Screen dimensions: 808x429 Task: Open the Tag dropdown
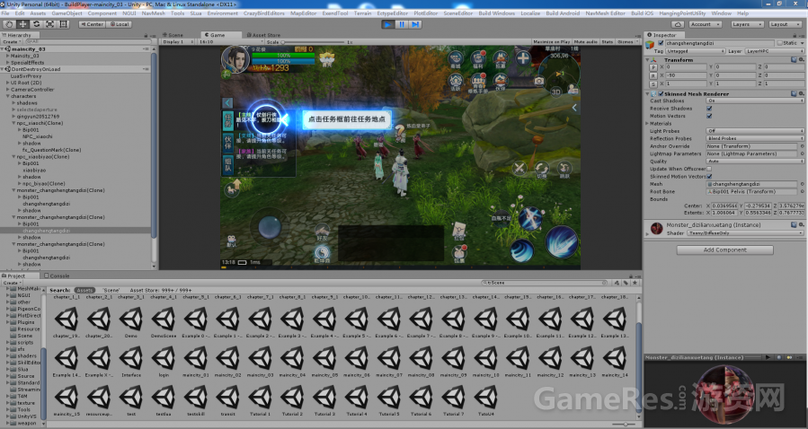pyautogui.click(x=696, y=51)
